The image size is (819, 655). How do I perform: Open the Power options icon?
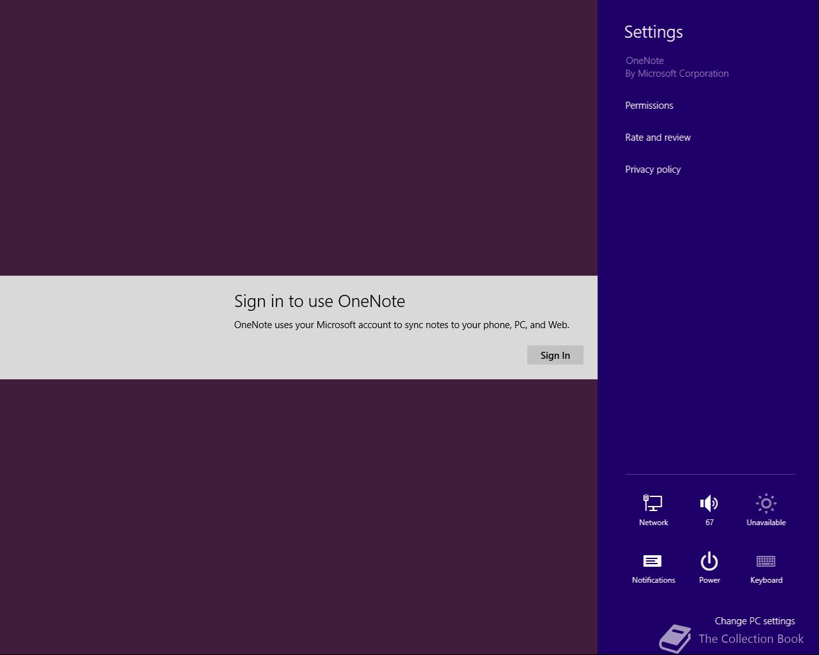pos(710,568)
